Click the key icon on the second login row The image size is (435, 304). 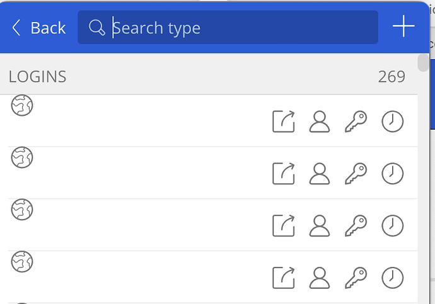point(356,173)
